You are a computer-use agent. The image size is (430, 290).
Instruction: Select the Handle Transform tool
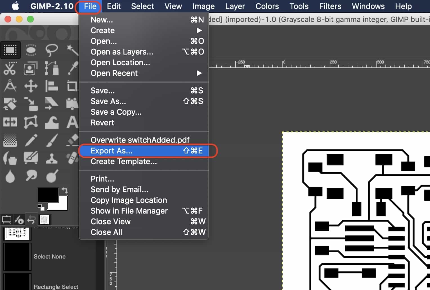point(72,104)
